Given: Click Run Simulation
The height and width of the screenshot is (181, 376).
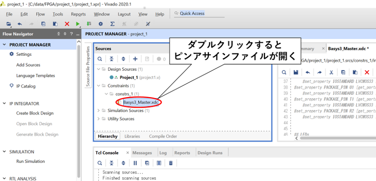Looking at the screenshot, I should pos(31,161).
